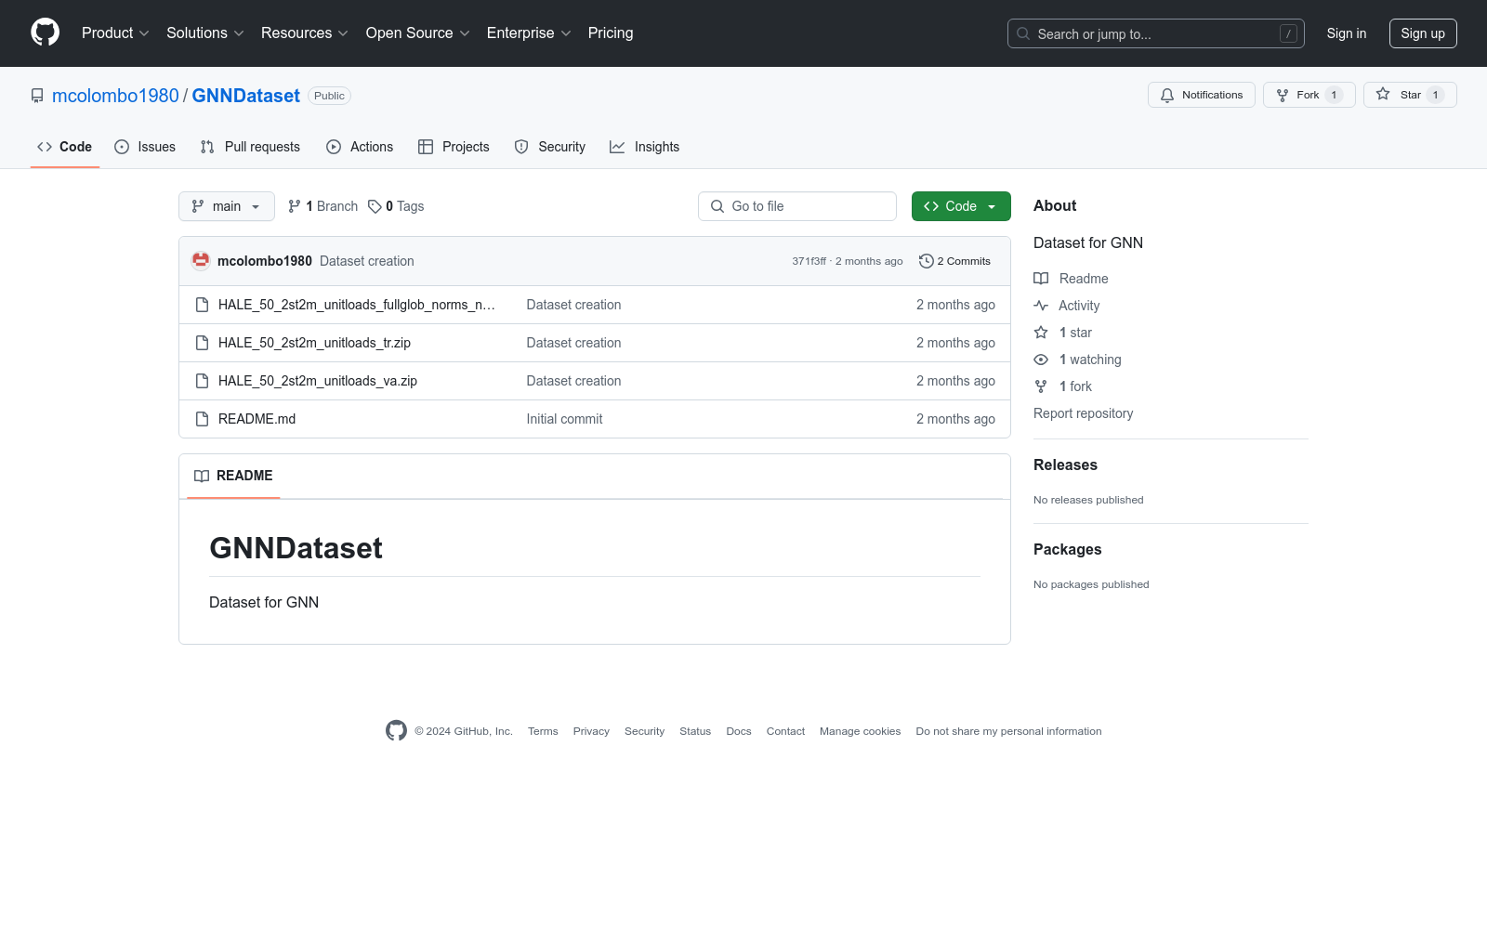Screen dimensions: 1487x929
Task: Click the magnifier icon in the header search
Action: tap(1023, 33)
